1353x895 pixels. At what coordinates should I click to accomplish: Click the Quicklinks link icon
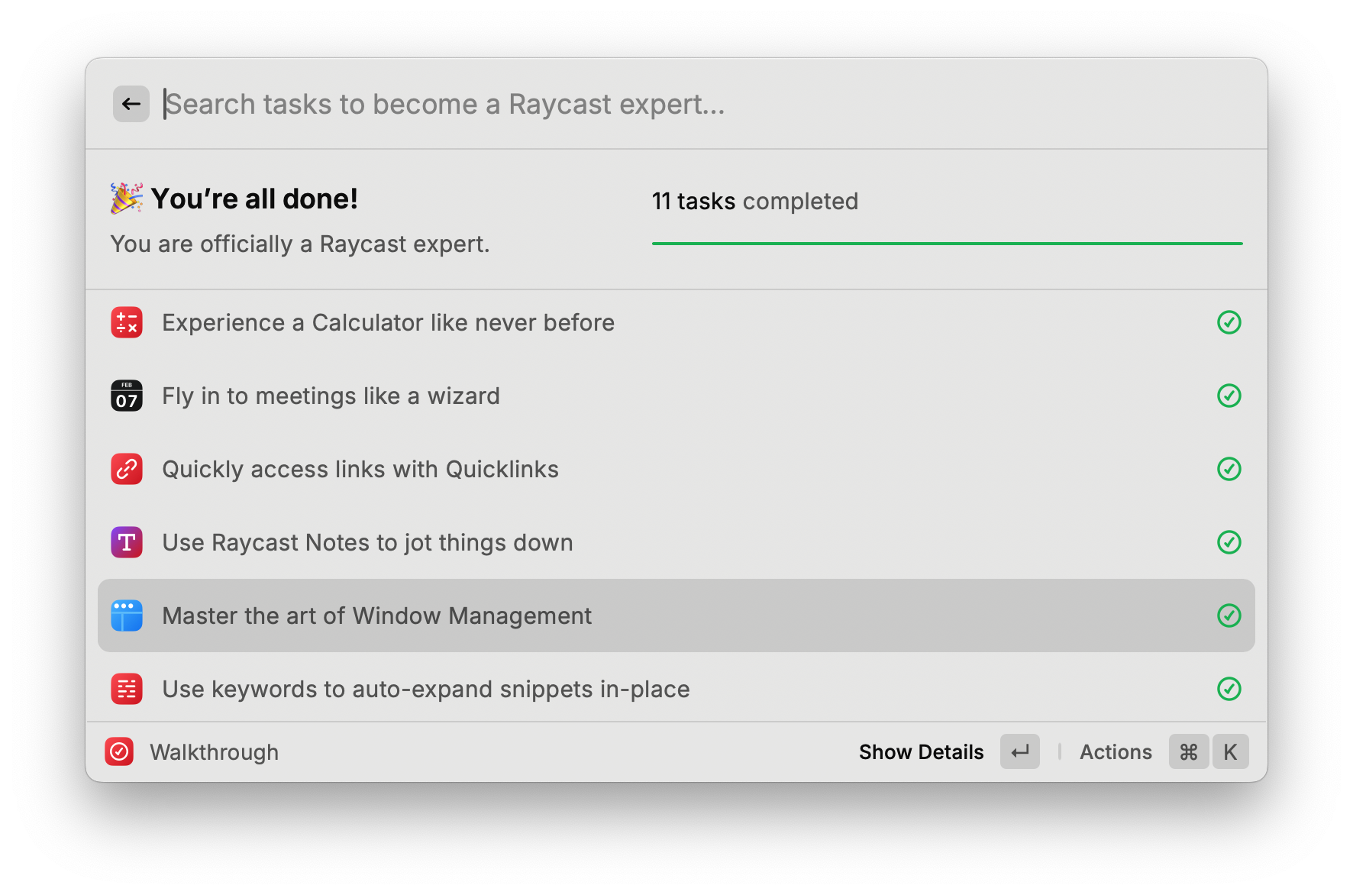[127, 469]
